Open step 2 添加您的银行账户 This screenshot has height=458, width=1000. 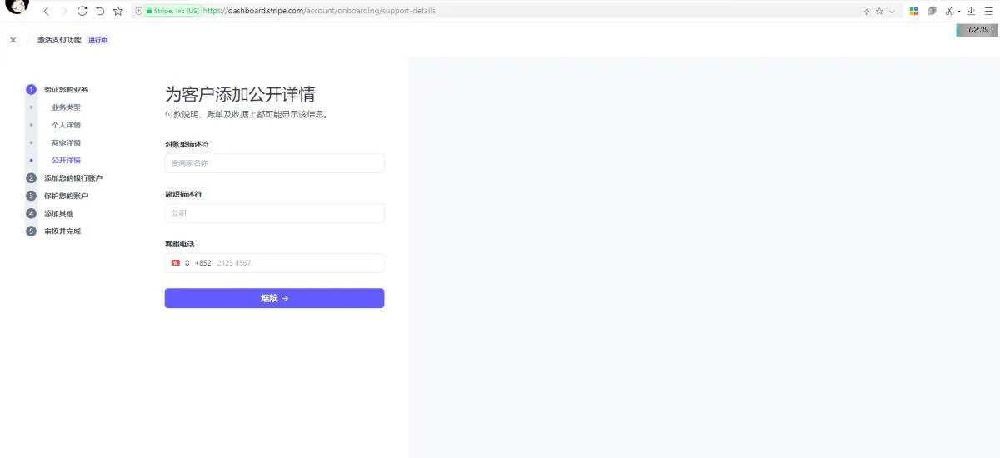pos(73,178)
